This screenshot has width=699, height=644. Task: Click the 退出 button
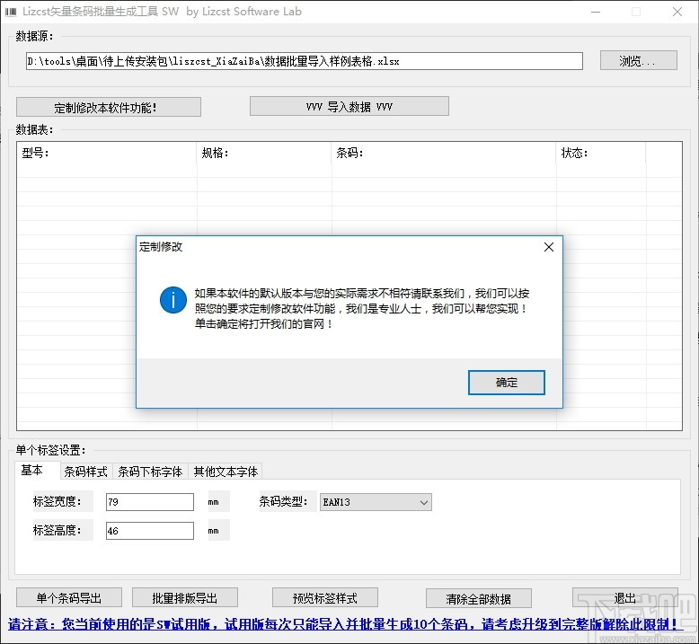[x=625, y=597]
